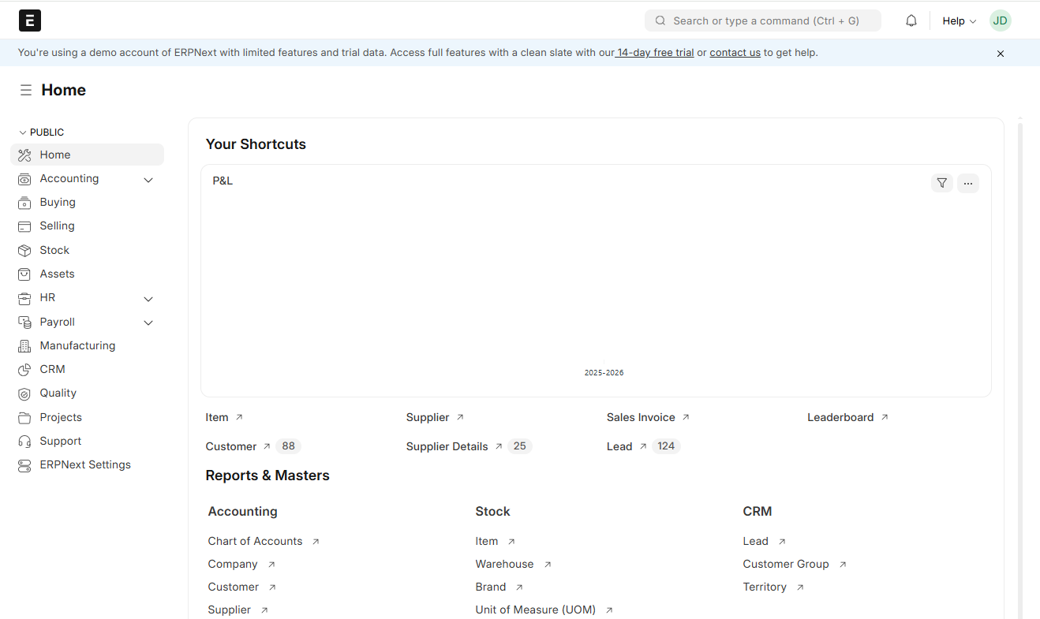
Task: Toggle the sidebar hamburger menu
Action: 26,90
